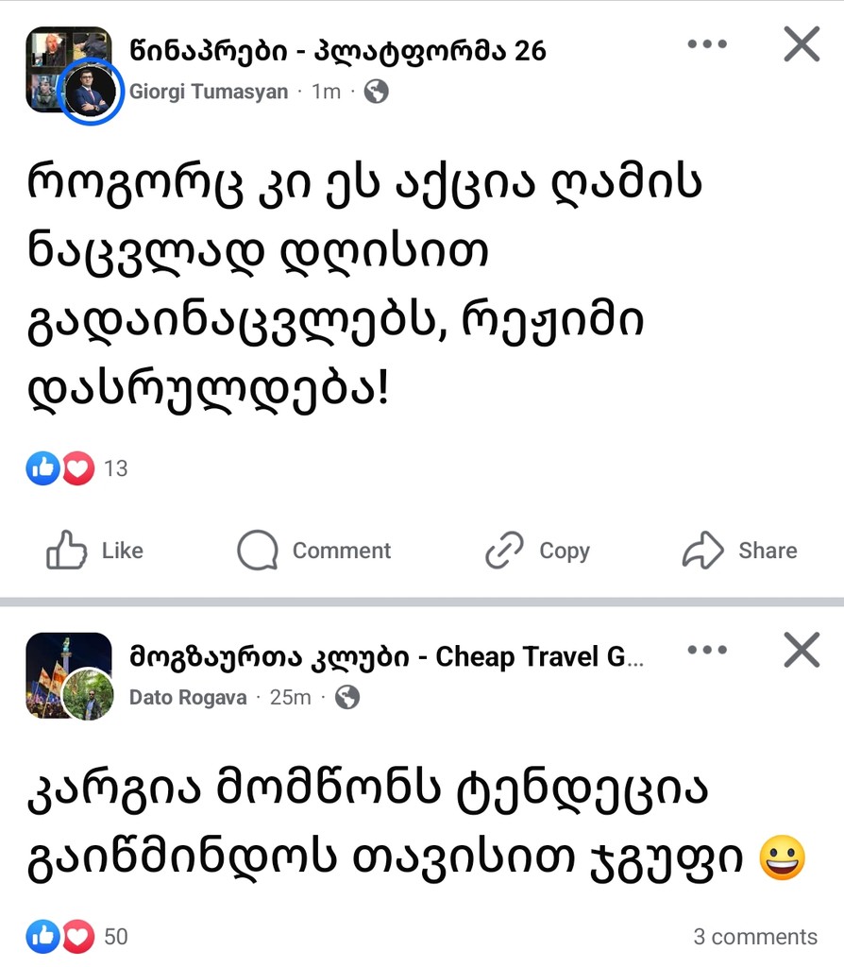The image size is (844, 967).
Task: Open the three-dot menu on the first post
Action: pyautogui.click(x=706, y=44)
